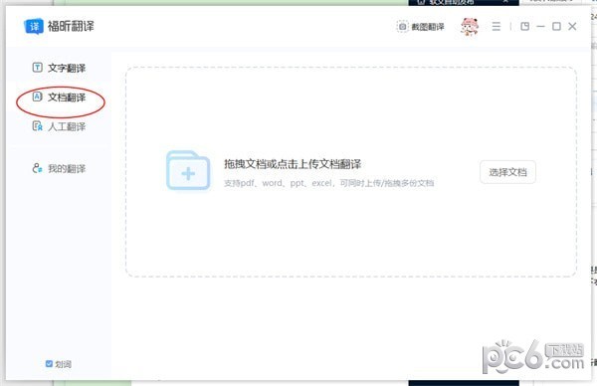Maximize the 福昕翻译 window
This screenshot has width=597, height=386.
click(x=556, y=26)
